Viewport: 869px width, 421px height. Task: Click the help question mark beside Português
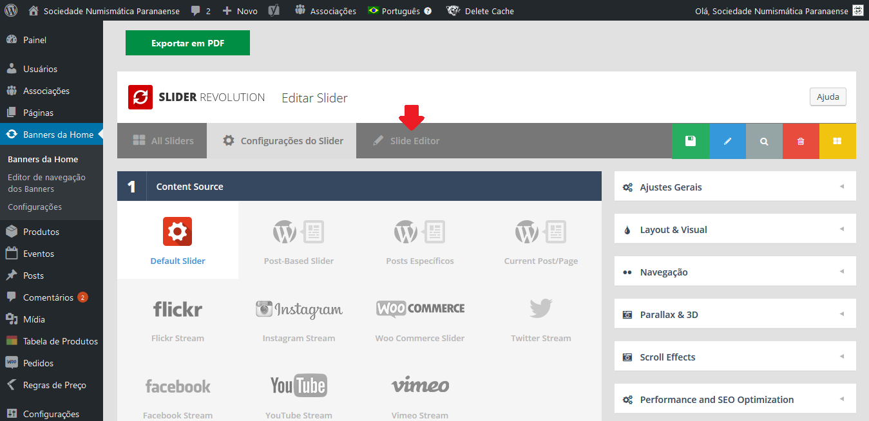click(x=428, y=11)
